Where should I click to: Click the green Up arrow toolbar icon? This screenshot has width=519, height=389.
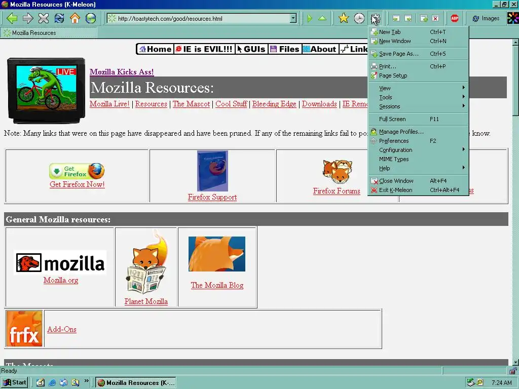(x=322, y=19)
